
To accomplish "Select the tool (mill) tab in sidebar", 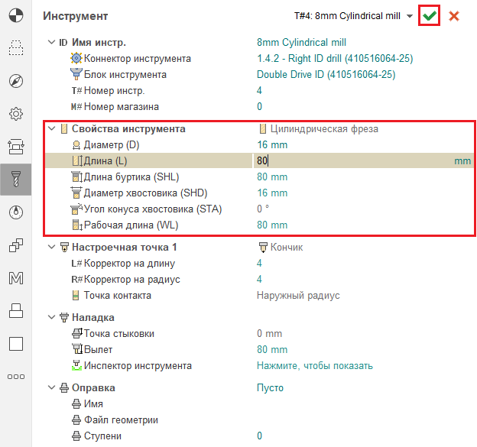I will [15, 179].
